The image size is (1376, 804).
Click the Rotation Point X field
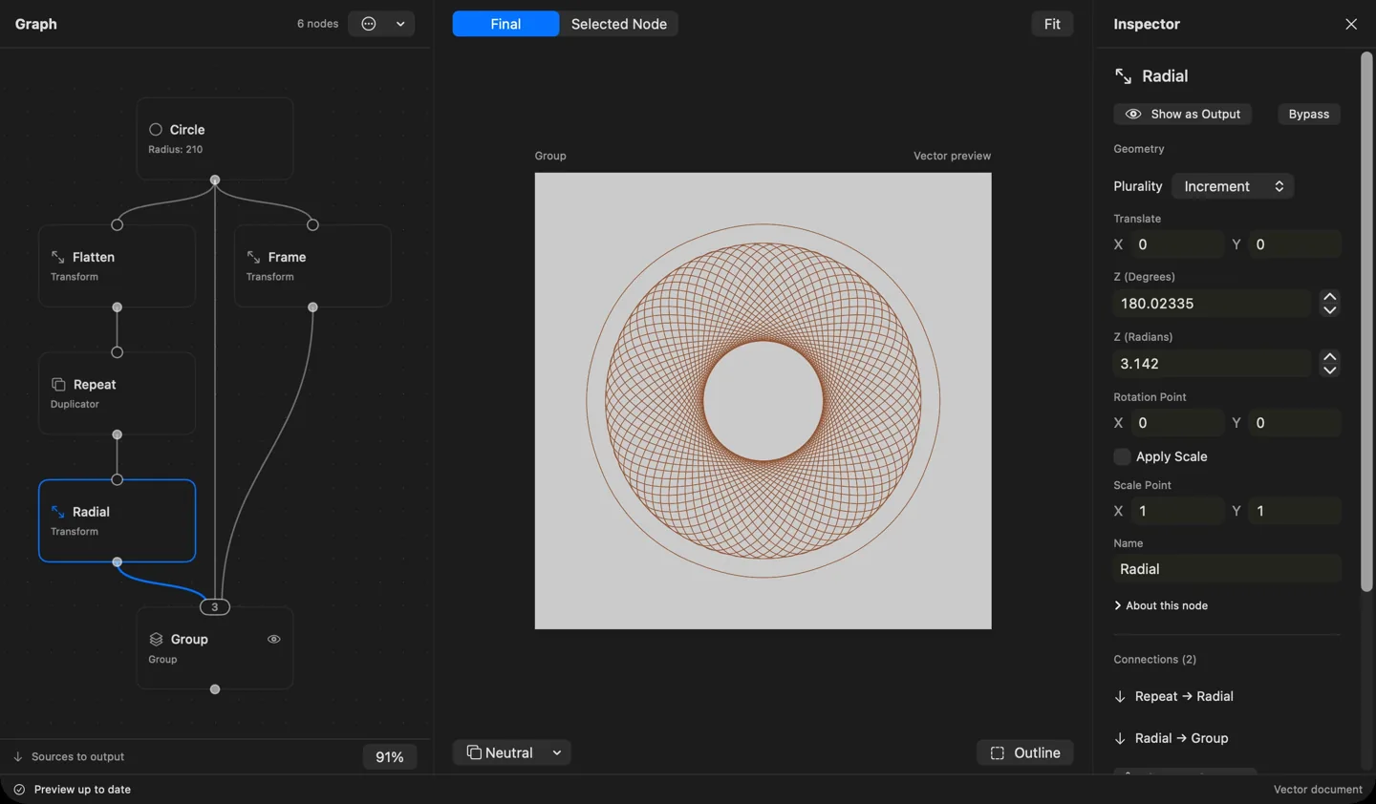click(1177, 423)
